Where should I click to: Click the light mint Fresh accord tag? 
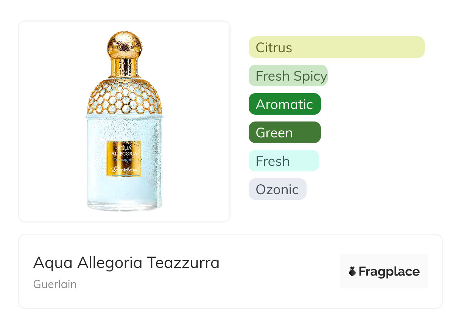point(283,161)
